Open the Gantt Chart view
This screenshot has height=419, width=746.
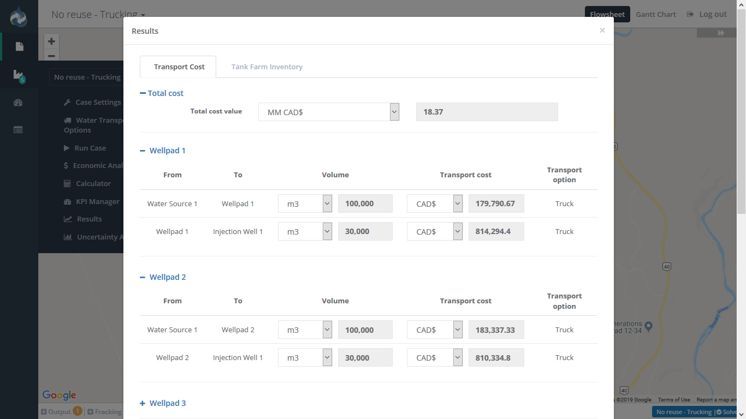click(655, 14)
